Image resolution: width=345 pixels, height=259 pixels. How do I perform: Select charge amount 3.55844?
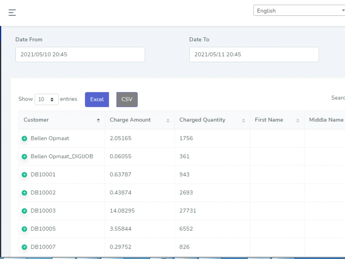pos(120,229)
